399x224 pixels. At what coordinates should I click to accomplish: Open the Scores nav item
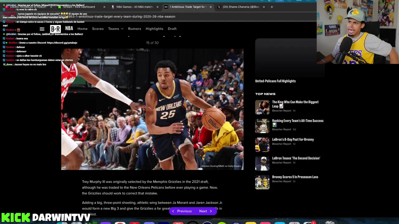tap(98, 29)
